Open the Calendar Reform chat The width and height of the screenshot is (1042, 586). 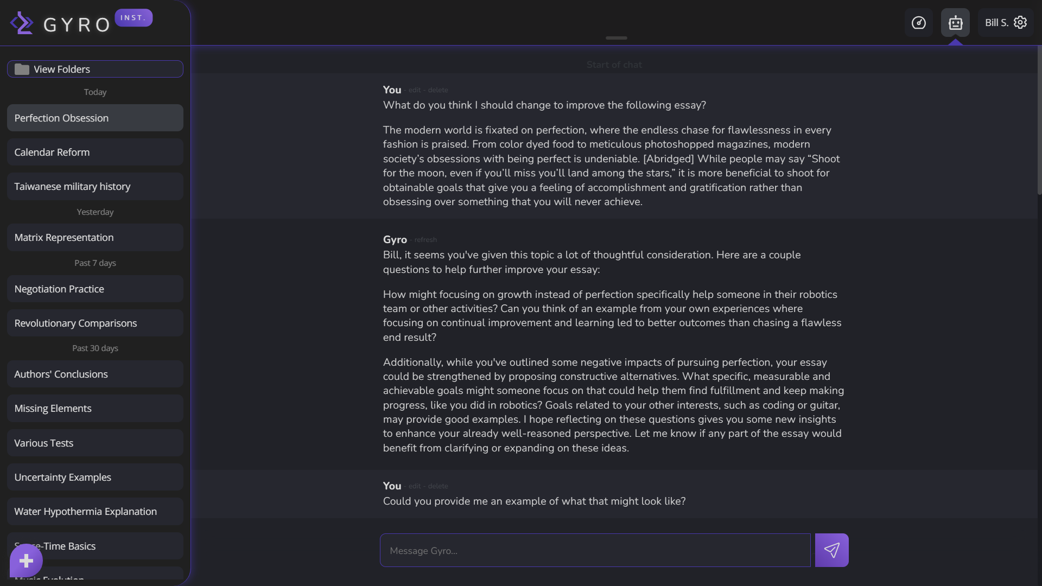[x=95, y=152]
